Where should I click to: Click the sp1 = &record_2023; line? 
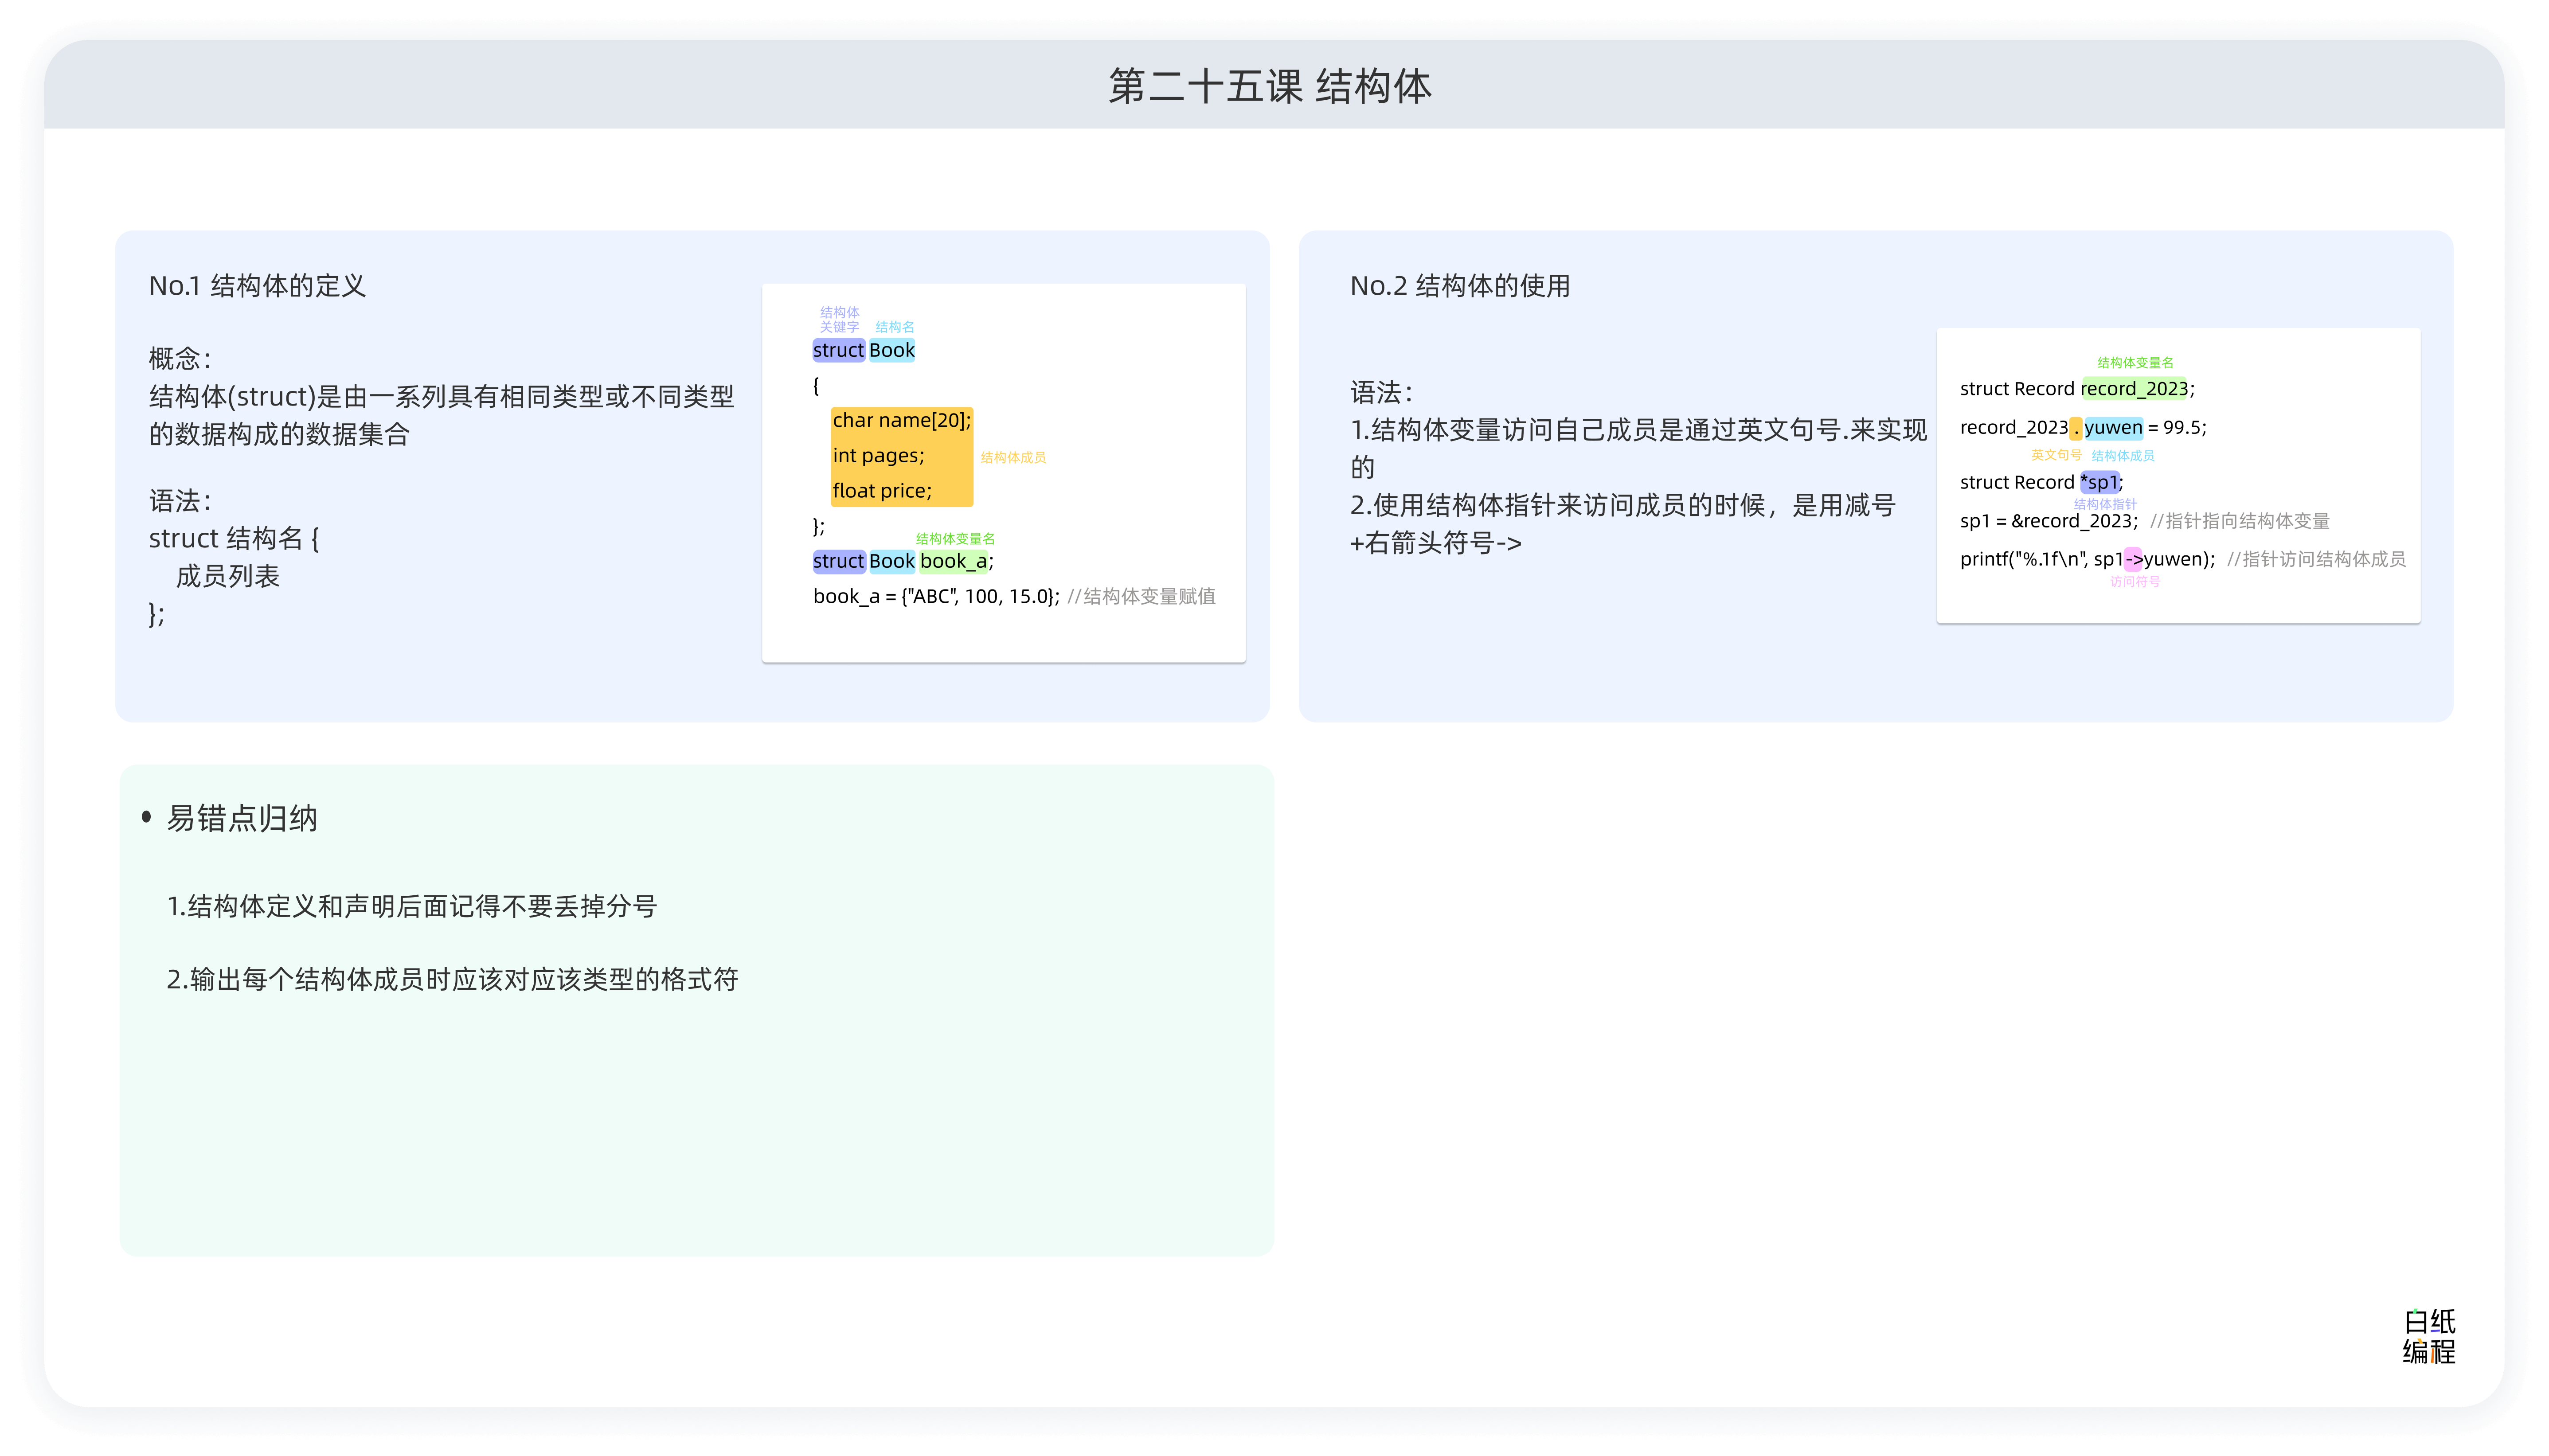click(2048, 521)
